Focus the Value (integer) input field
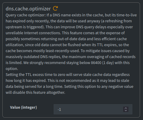The image size is (143, 120). click(93, 109)
